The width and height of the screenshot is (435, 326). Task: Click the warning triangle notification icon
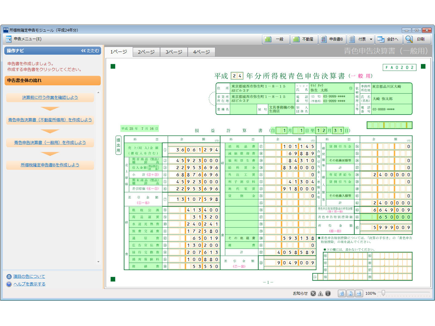click(x=320, y=293)
